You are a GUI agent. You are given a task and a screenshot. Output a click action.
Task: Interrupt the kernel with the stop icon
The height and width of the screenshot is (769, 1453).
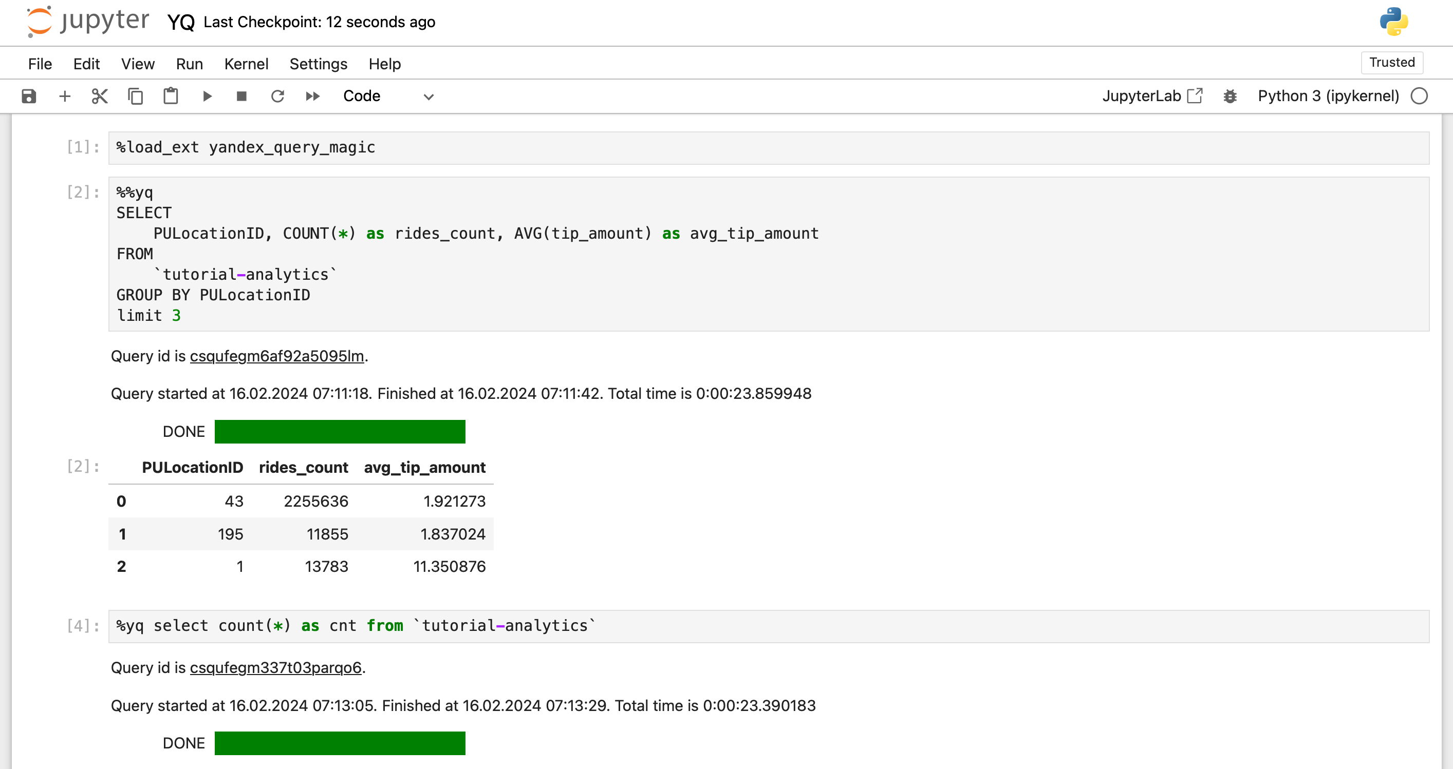pyautogui.click(x=241, y=96)
